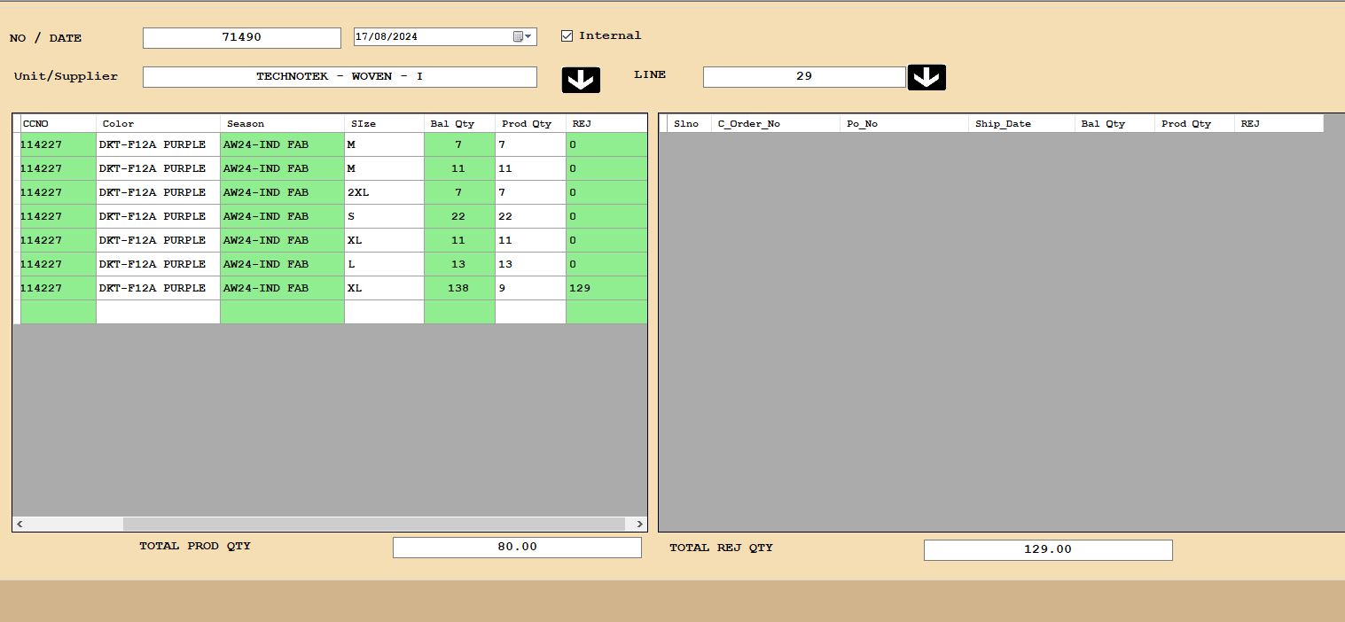Viewport: 1345px width, 622px height.
Task: Click the Season column header in left grid
Action: [281, 123]
